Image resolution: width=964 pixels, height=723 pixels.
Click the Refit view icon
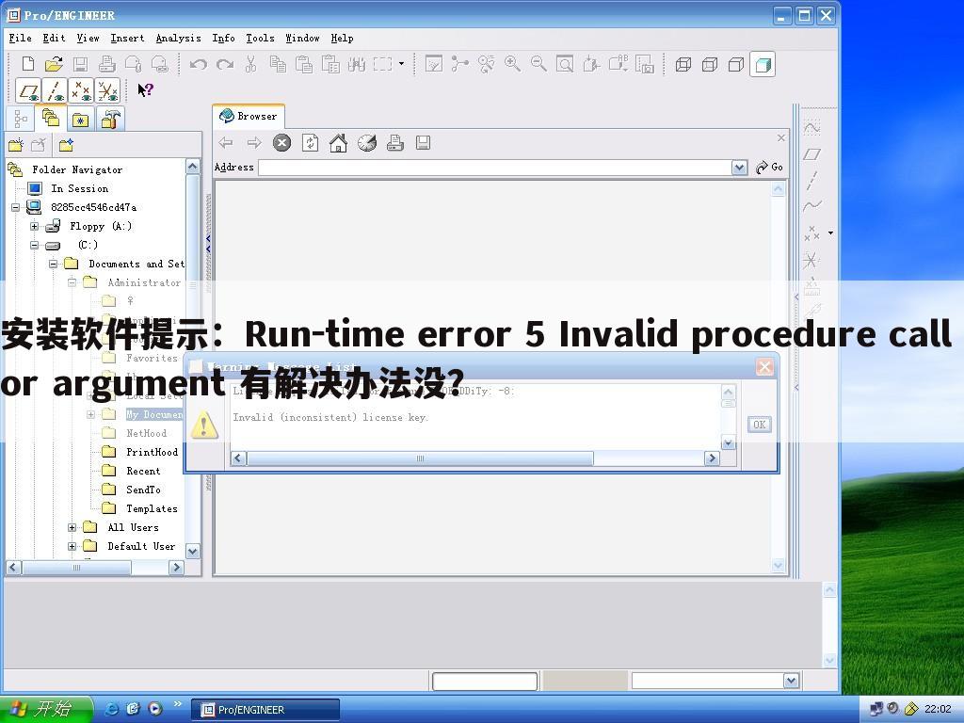click(x=565, y=64)
